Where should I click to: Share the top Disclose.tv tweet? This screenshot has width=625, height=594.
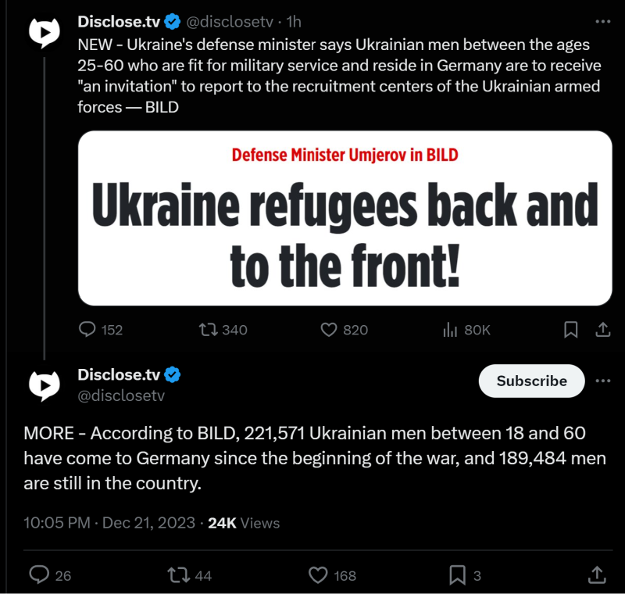tap(602, 330)
